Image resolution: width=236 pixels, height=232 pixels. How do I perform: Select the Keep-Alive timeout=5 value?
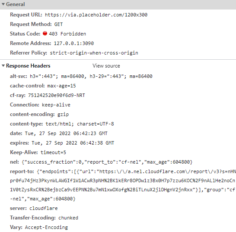(x=53, y=152)
